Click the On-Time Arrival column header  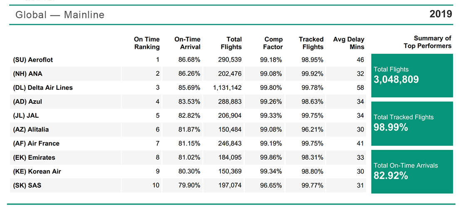(x=187, y=43)
